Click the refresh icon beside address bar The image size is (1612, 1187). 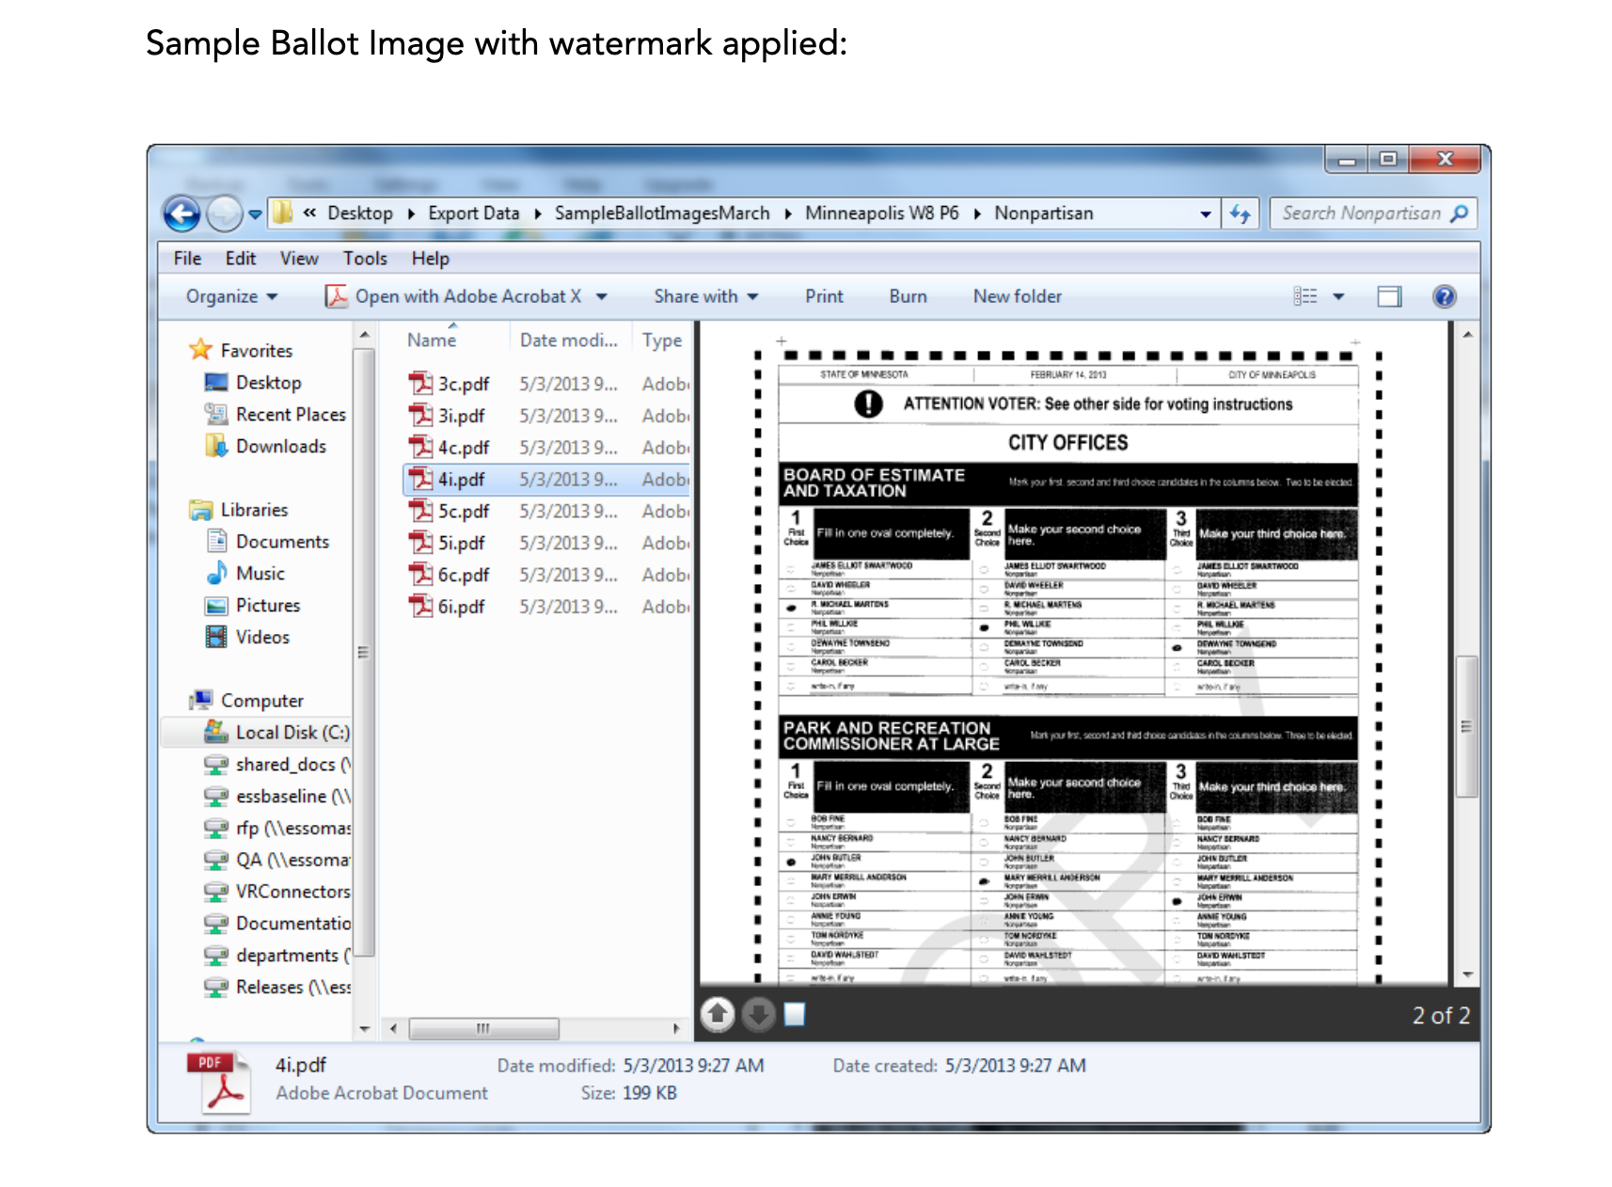(x=1241, y=214)
